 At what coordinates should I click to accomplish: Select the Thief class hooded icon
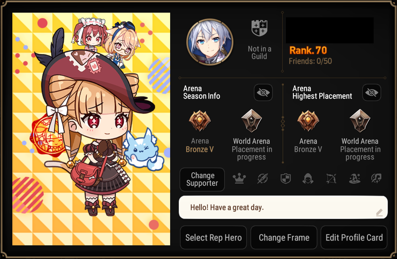(x=308, y=179)
